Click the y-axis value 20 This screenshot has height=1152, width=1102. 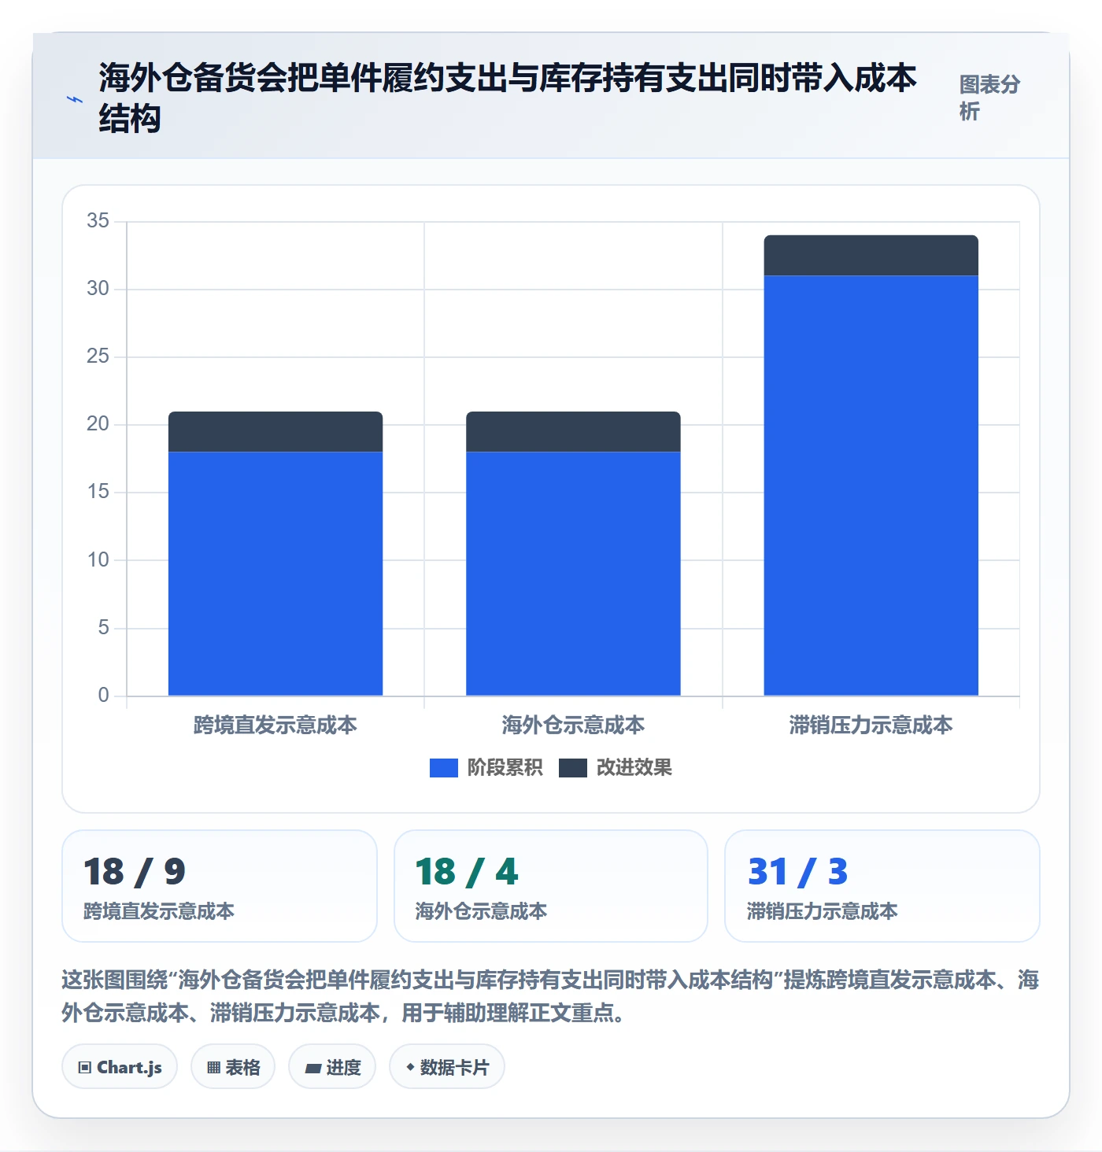tap(98, 424)
